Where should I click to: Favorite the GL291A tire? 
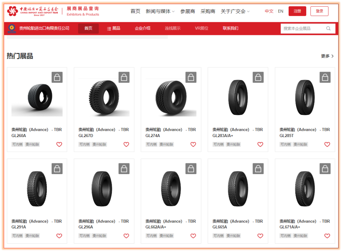tap(59, 236)
